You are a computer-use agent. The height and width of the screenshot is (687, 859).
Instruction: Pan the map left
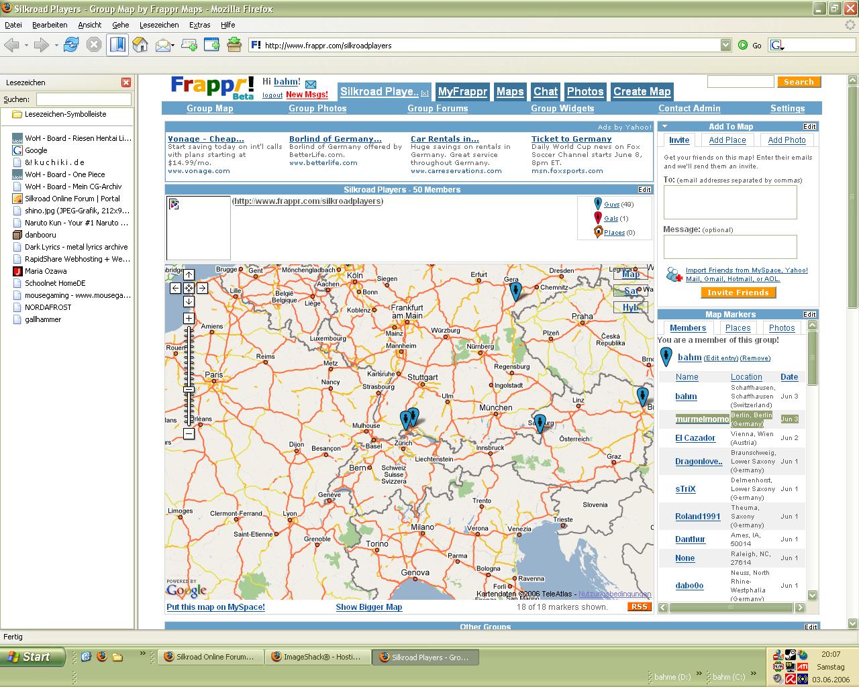175,288
